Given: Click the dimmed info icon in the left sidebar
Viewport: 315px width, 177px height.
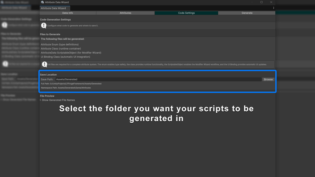Looking at the screenshot, I should click(x=4, y=25).
